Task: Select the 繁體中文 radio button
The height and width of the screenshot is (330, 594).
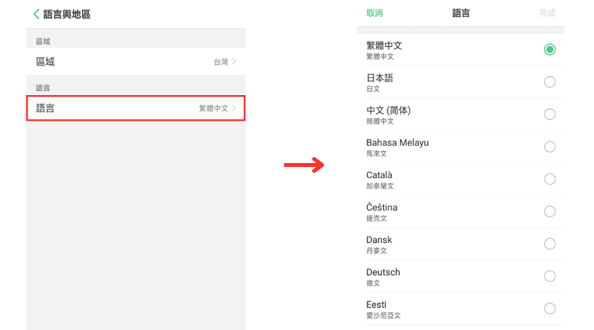Action: [x=550, y=49]
